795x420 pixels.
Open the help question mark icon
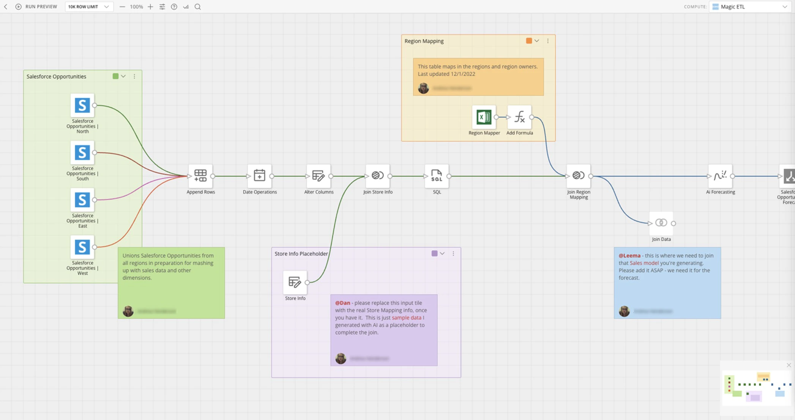(x=174, y=6)
